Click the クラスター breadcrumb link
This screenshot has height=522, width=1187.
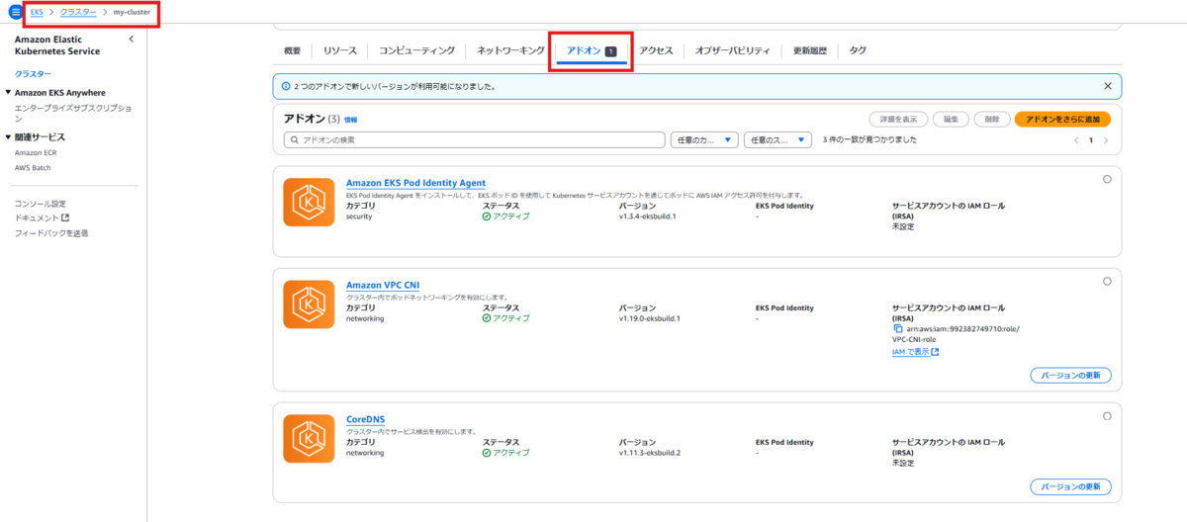point(78,12)
